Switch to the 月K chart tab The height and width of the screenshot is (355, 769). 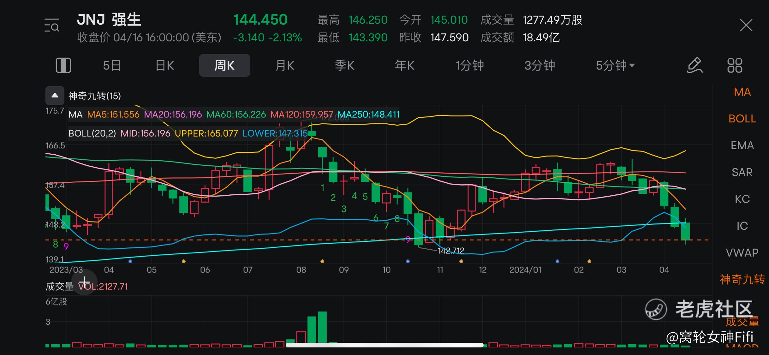(x=285, y=66)
